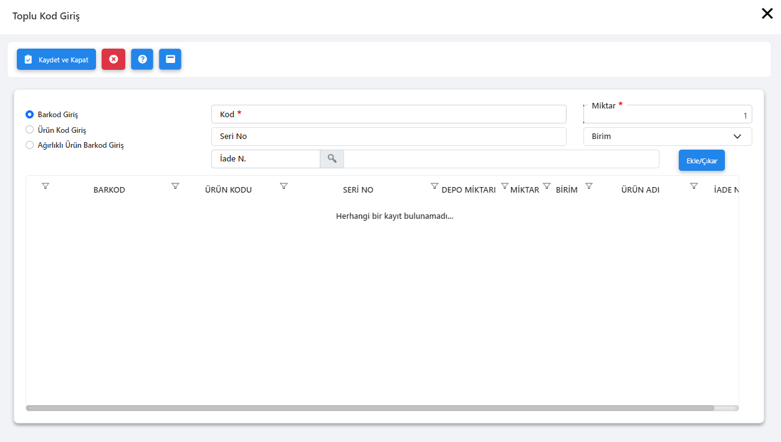The image size is (781, 442).
Task: Open filter icon left of İADE N column
Action: pyautogui.click(x=694, y=186)
